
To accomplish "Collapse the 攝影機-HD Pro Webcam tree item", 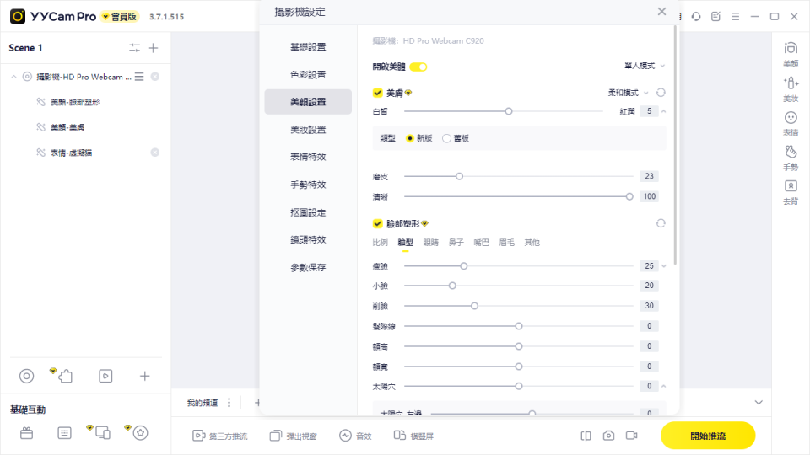I will (14, 77).
